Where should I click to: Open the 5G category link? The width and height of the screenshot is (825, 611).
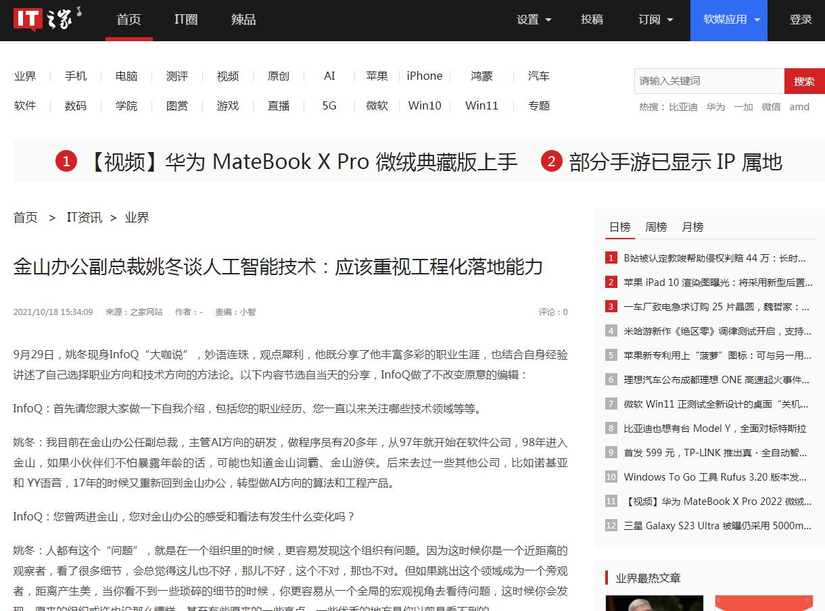tap(329, 106)
